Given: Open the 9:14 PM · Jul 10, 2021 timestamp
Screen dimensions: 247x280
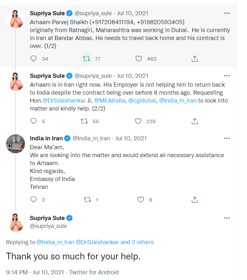Looking at the screenshot, I should (35, 272).
